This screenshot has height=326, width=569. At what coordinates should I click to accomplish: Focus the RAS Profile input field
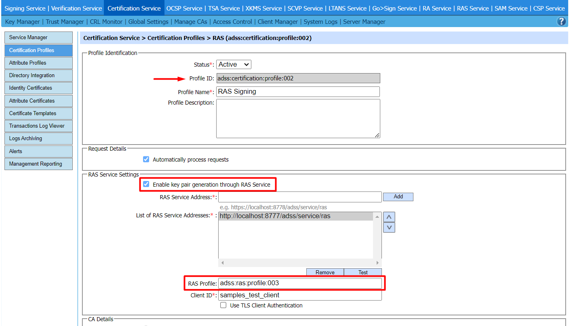pos(299,283)
